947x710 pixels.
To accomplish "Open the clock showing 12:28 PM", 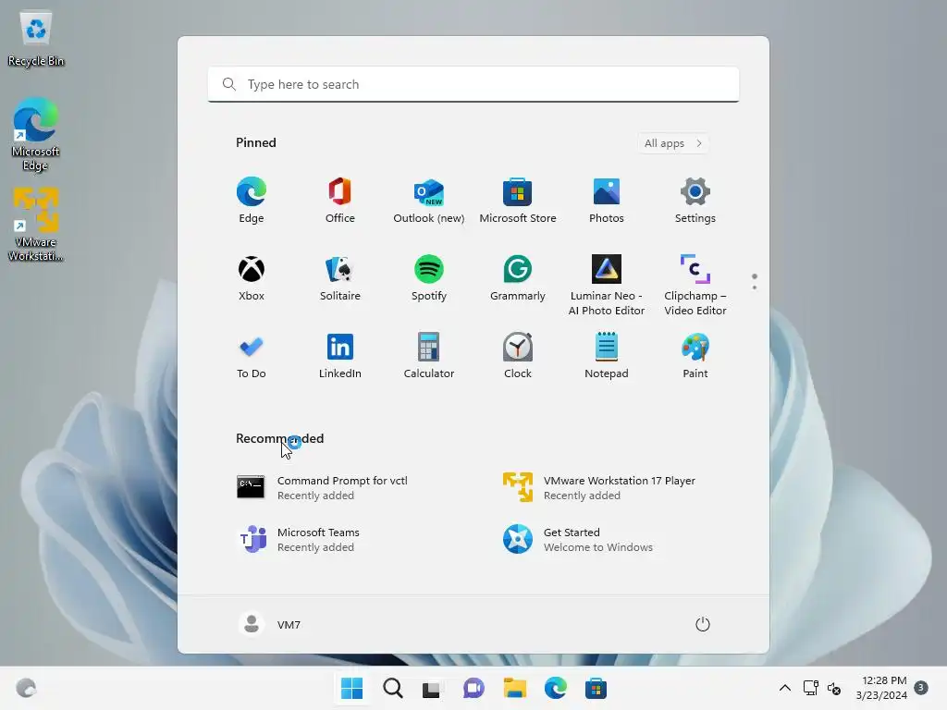I will coord(881,688).
